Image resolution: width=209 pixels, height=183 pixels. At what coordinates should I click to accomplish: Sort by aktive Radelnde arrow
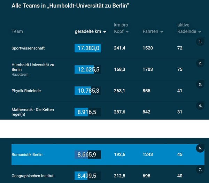coord(200,32)
